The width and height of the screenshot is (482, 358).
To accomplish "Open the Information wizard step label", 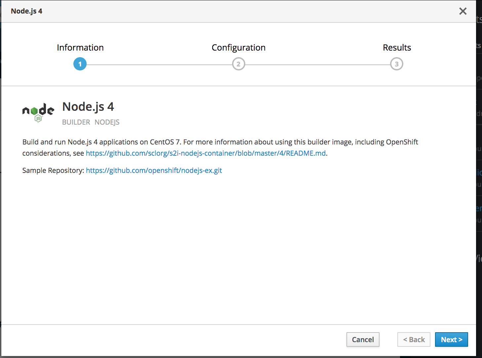I will point(80,48).
